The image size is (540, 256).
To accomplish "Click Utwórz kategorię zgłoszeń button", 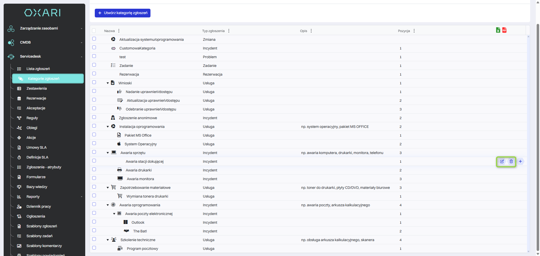I will click(x=123, y=13).
